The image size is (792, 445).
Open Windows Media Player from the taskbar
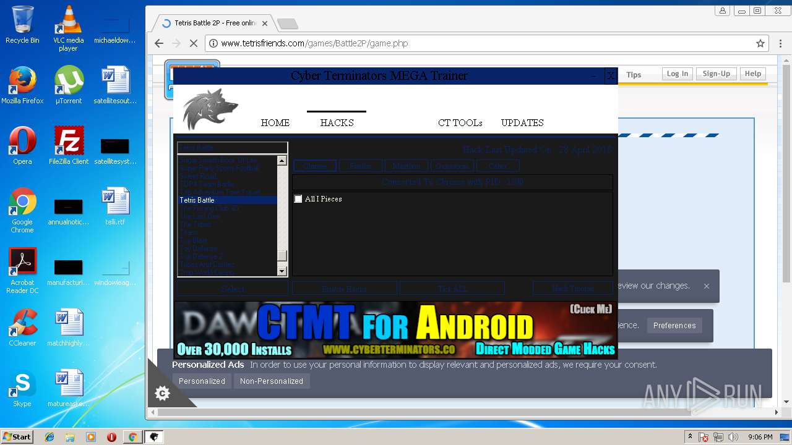tap(91, 437)
